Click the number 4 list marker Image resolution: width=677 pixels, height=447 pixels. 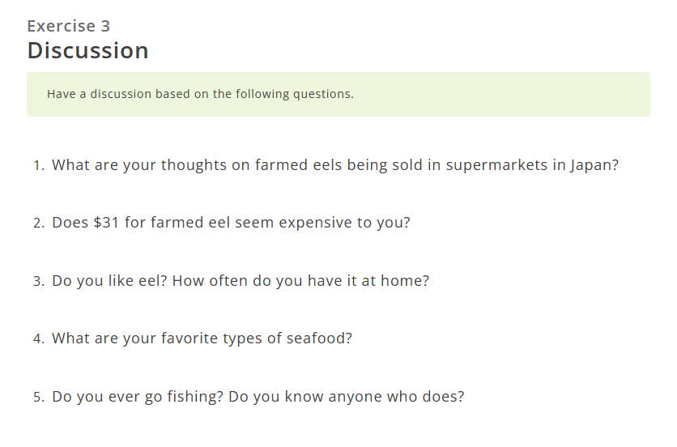click(39, 338)
